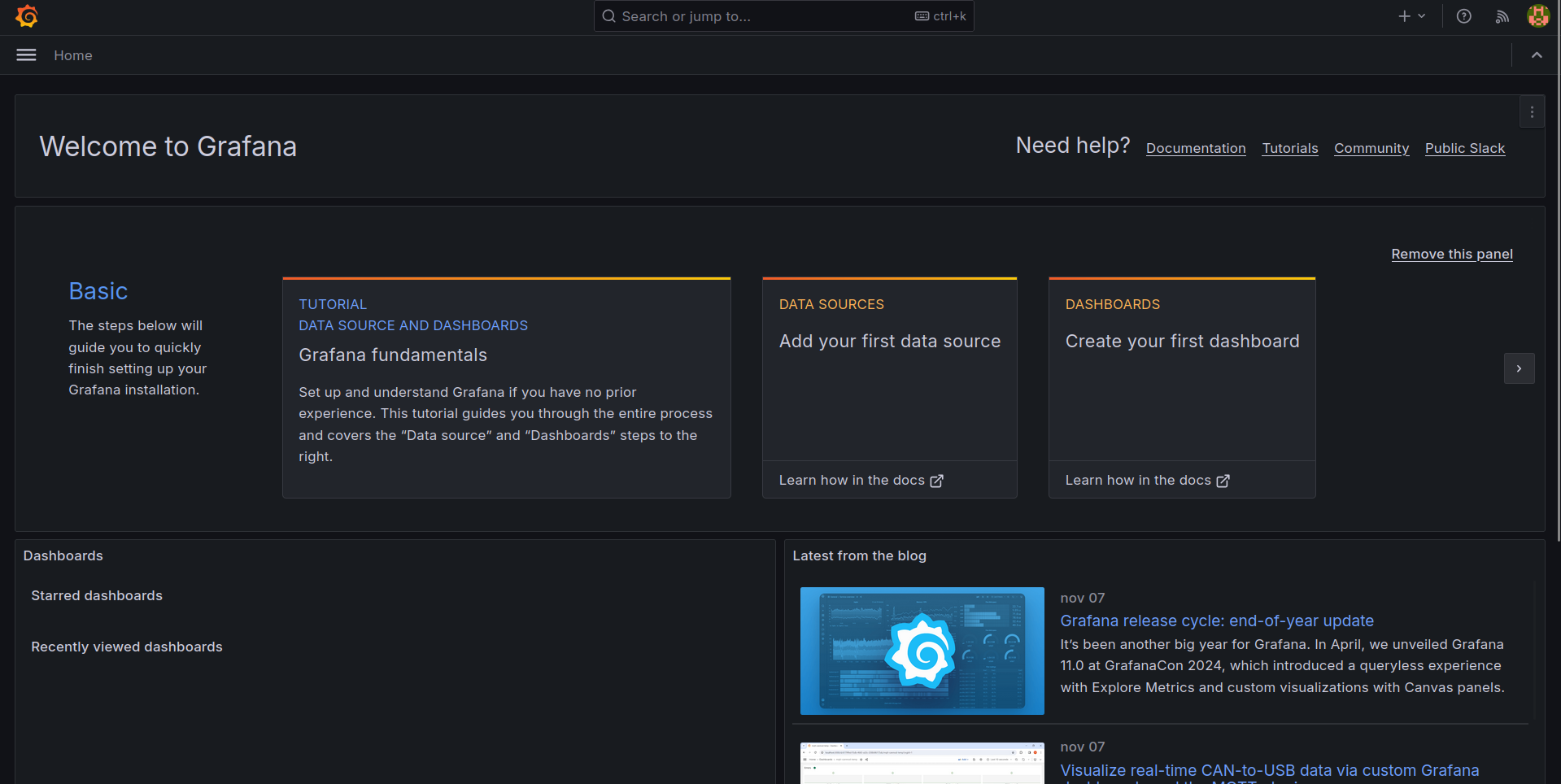1561x784 pixels.
Task: Open the Documentation link
Action: click(x=1196, y=148)
